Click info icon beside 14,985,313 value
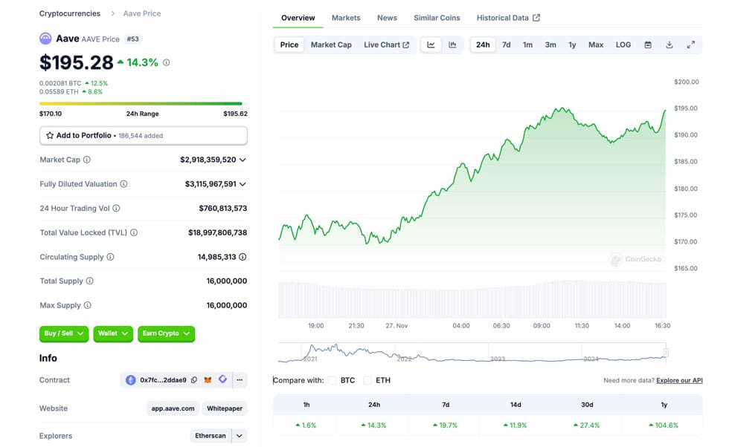732x447 pixels. point(243,257)
